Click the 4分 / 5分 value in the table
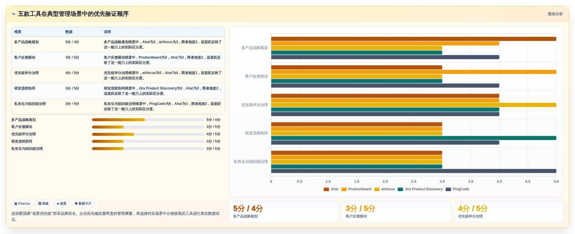 (72, 73)
